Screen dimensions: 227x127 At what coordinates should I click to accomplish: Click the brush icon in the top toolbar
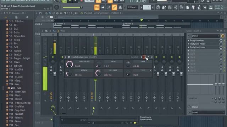point(109,7)
